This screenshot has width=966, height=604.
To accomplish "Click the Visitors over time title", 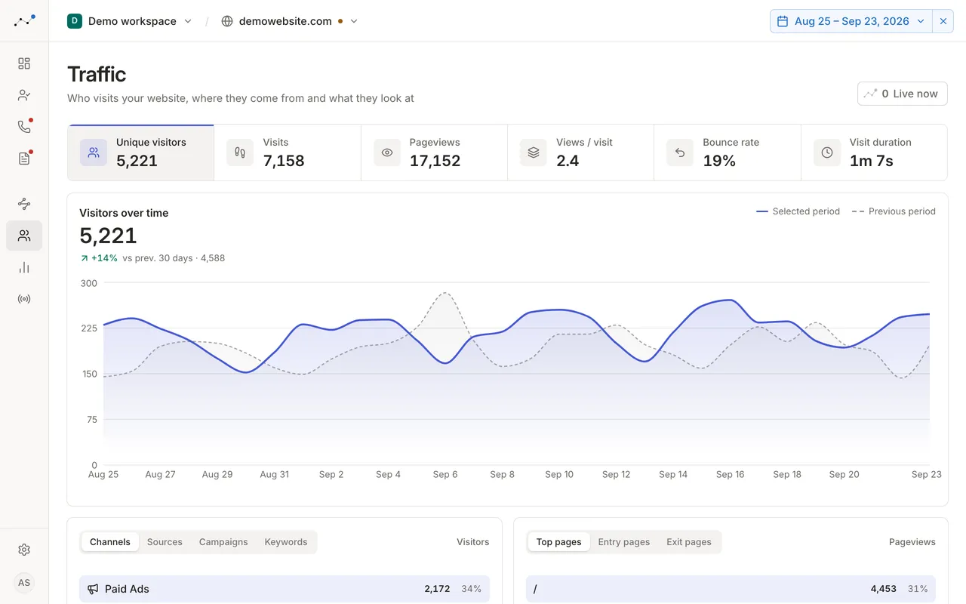I will (x=124, y=213).
